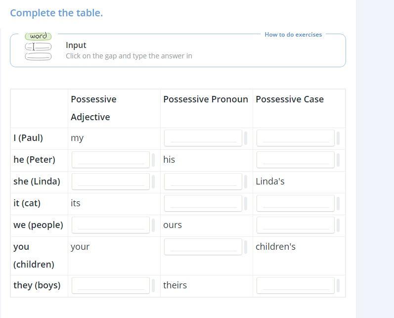Click gray marker beside boys' possessive case gap
The image size is (394, 318).
338,285
